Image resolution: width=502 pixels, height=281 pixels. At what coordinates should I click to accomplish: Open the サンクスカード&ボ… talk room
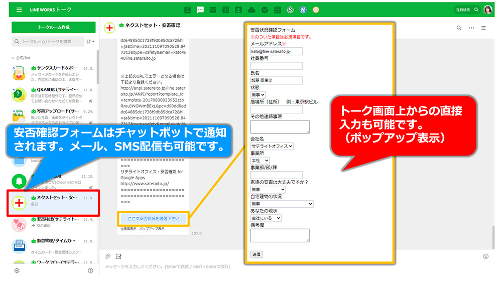point(53,73)
